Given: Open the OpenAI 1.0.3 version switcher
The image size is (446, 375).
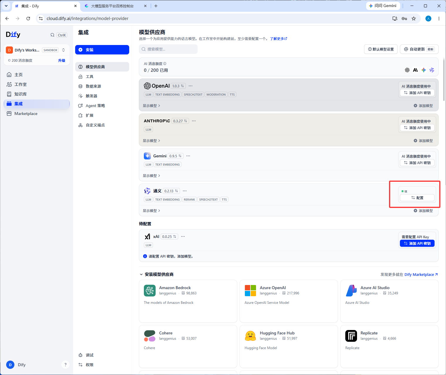Looking at the screenshot, I should (178, 86).
